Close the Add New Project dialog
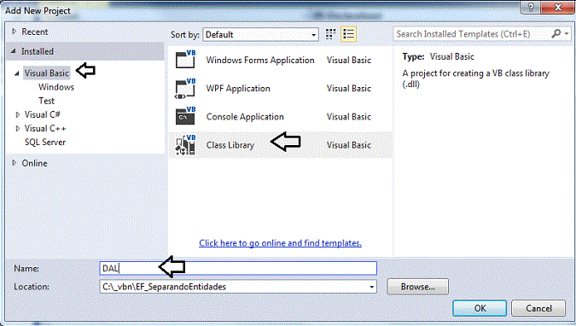 pyautogui.click(x=557, y=8)
